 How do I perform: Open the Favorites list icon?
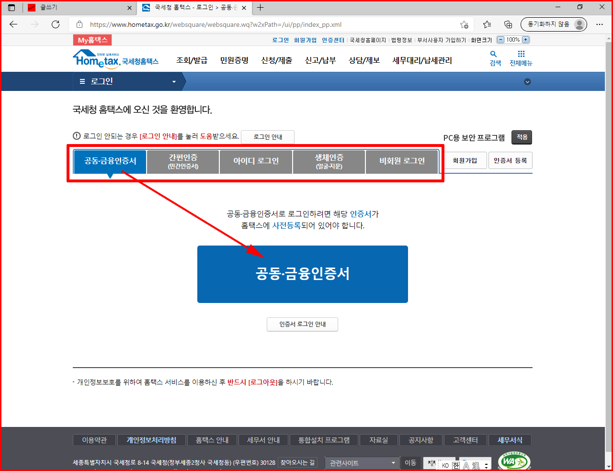487,24
